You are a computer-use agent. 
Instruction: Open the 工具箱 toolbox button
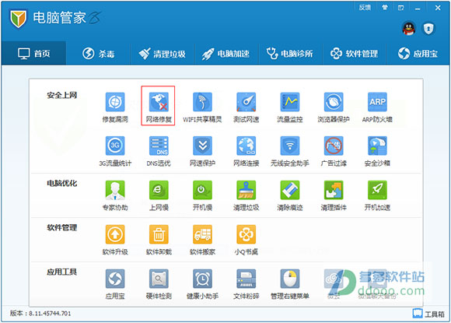pyautogui.click(x=428, y=314)
